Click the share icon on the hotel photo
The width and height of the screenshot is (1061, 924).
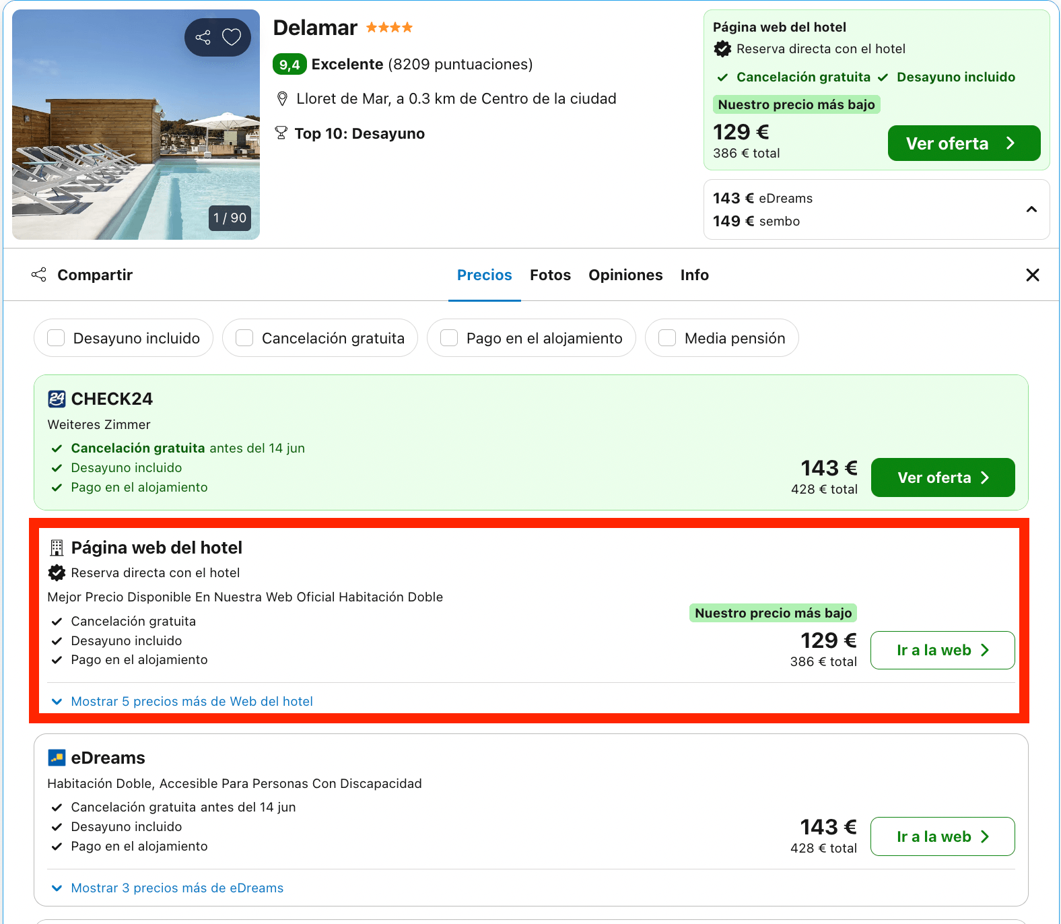(x=203, y=37)
